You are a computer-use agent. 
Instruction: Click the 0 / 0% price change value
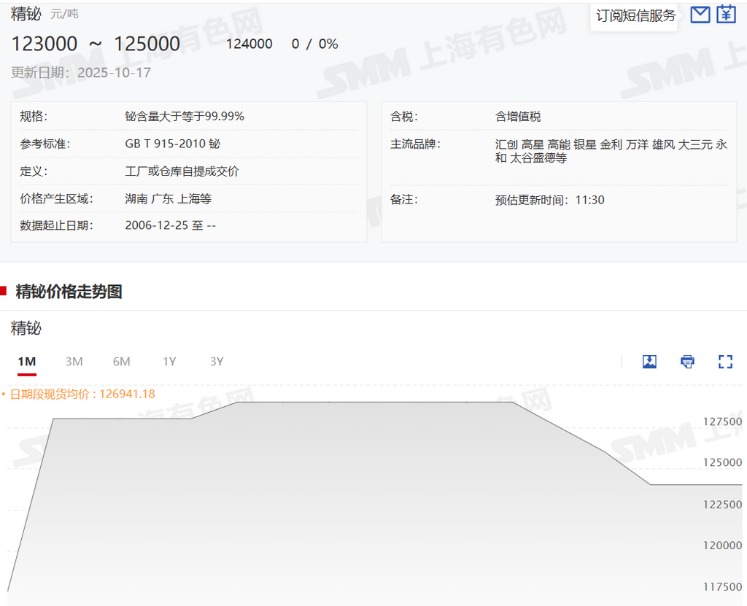pyautogui.click(x=314, y=44)
